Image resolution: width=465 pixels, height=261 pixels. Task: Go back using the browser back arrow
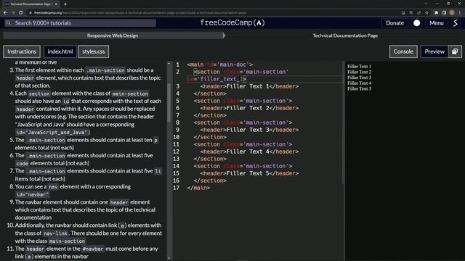[5, 12]
